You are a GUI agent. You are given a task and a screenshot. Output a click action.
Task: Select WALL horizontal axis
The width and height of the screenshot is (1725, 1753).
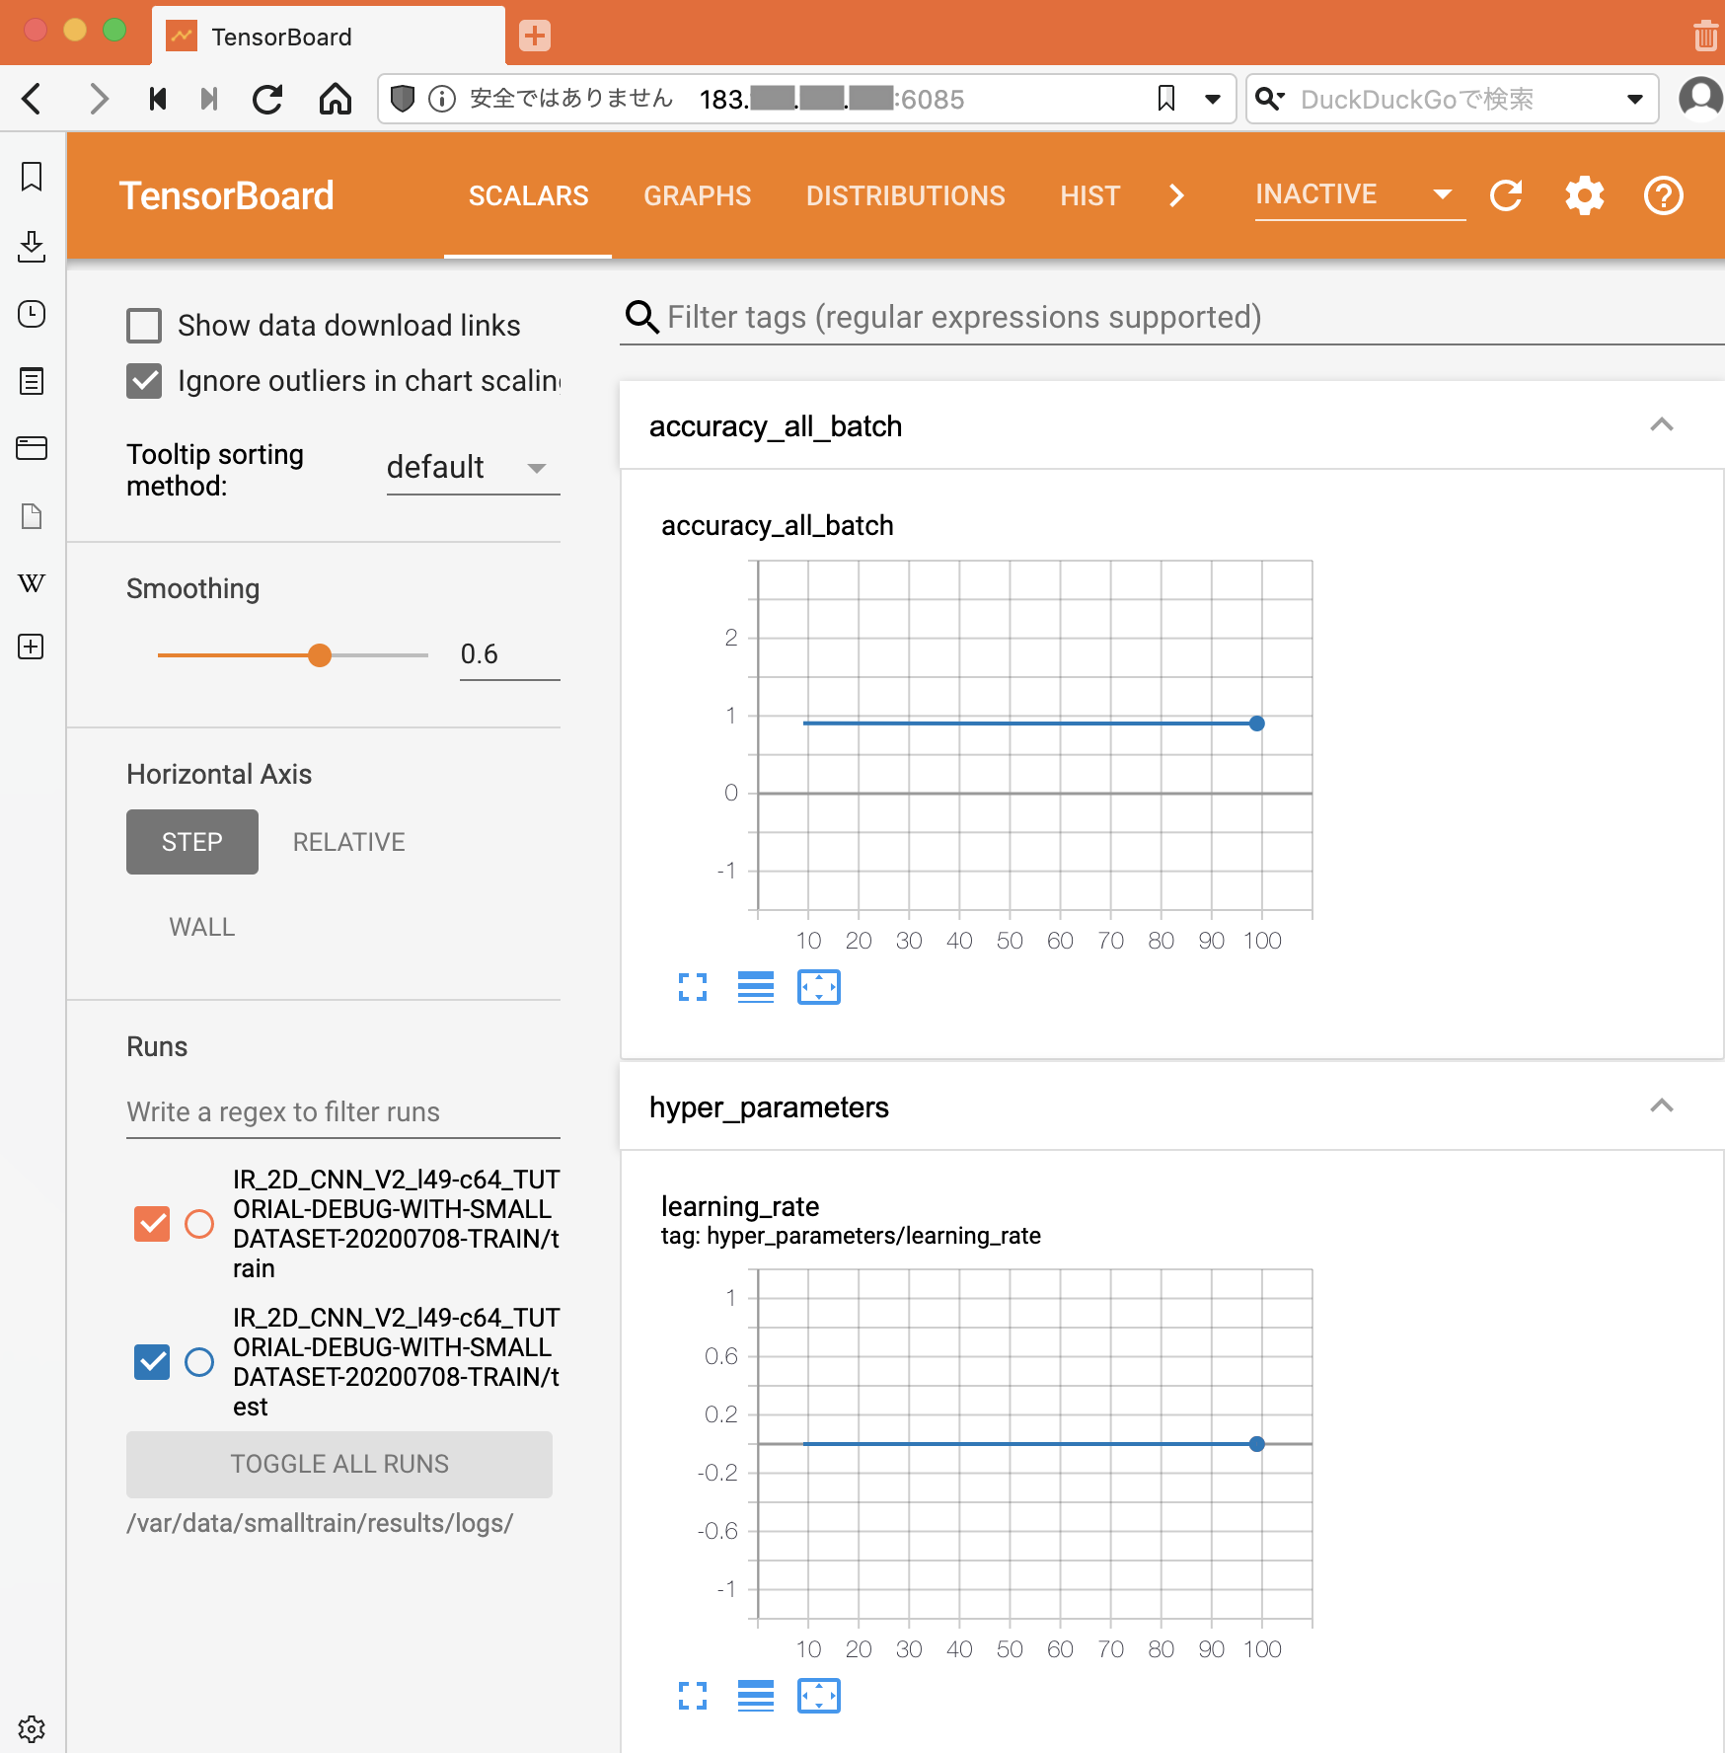202,927
